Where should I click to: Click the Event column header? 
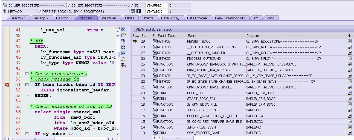(x=216, y=35)
